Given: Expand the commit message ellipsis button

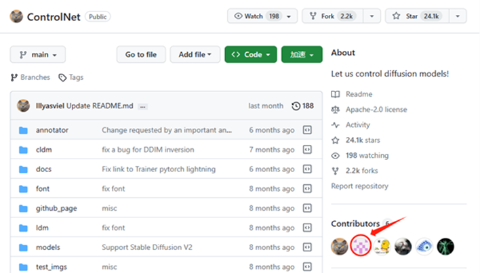Looking at the screenshot, I should (x=142, y=107).
